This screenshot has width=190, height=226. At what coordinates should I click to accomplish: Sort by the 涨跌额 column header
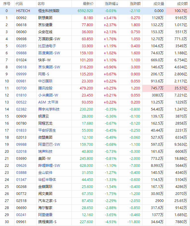tap(135, 4)
